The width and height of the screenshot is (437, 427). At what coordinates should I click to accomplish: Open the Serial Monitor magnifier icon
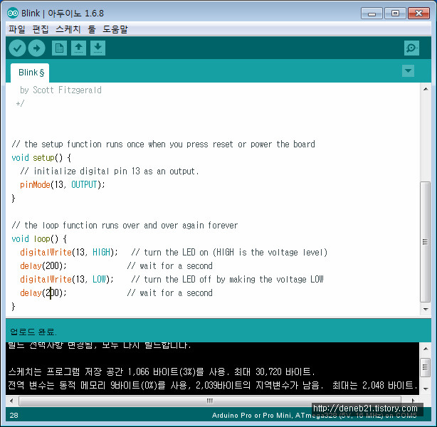[411, 48]
